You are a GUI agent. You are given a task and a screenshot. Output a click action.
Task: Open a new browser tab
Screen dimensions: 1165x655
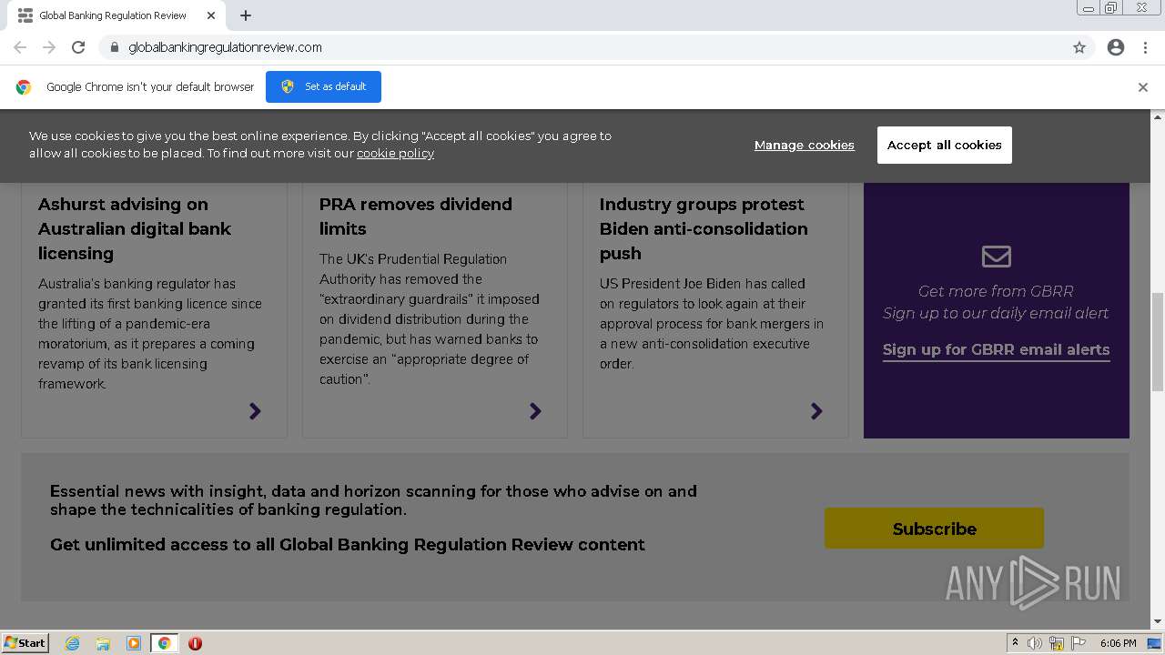[246, 15]
